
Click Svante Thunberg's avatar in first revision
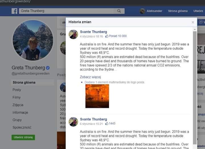coord(73,34)
